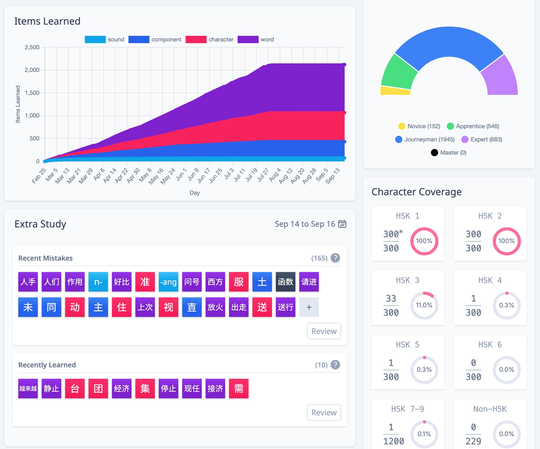Click Review button under Recently Learned
This screenshot has width=540, height=449.
point(324,412)
